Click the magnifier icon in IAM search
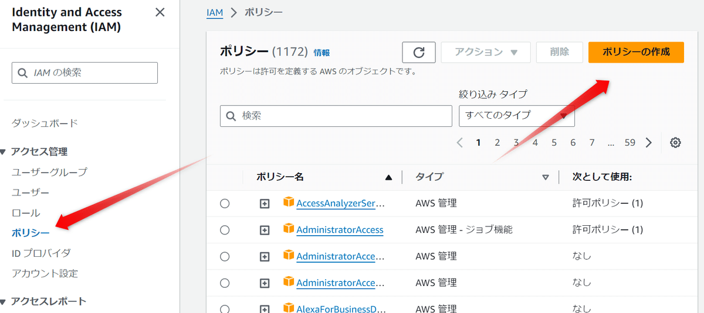 [x=23, y=73]
